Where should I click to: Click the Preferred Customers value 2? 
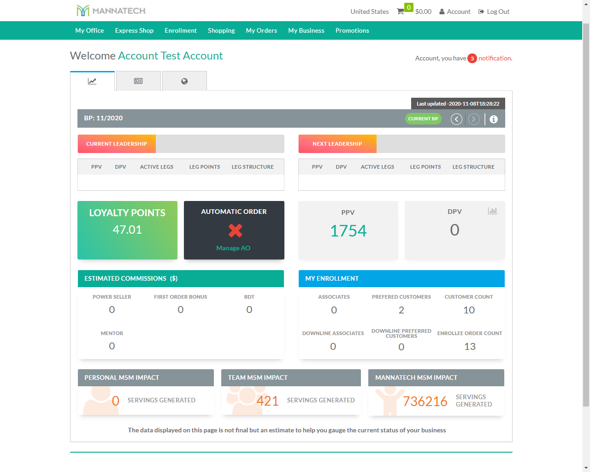click(401, 310)
